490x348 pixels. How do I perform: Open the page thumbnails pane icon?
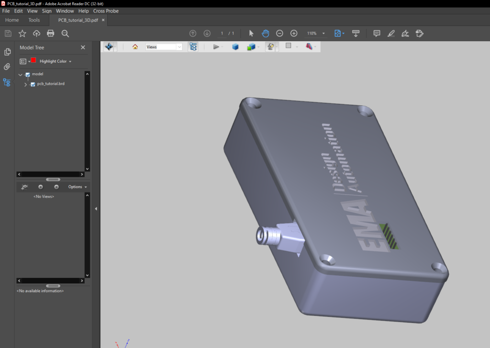pyautogui.click(x=7, y=52)
